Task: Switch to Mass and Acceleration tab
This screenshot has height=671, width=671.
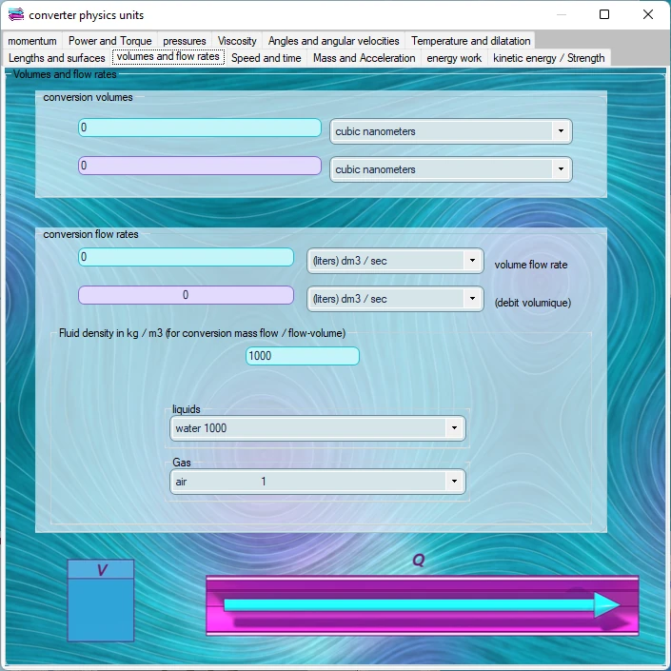Action: pos(365,58)
